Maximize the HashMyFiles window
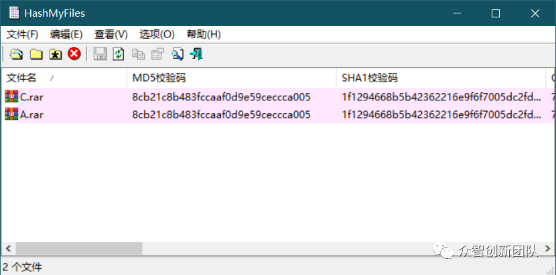556x275 pixels. pos(496,13)
